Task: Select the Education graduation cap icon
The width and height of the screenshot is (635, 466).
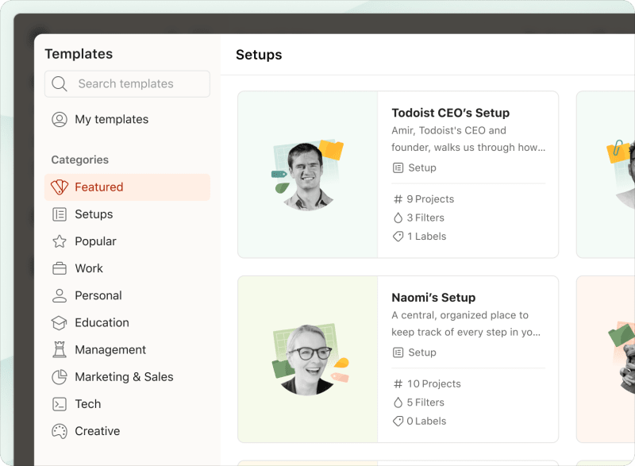Action: (x=60, y=322)
